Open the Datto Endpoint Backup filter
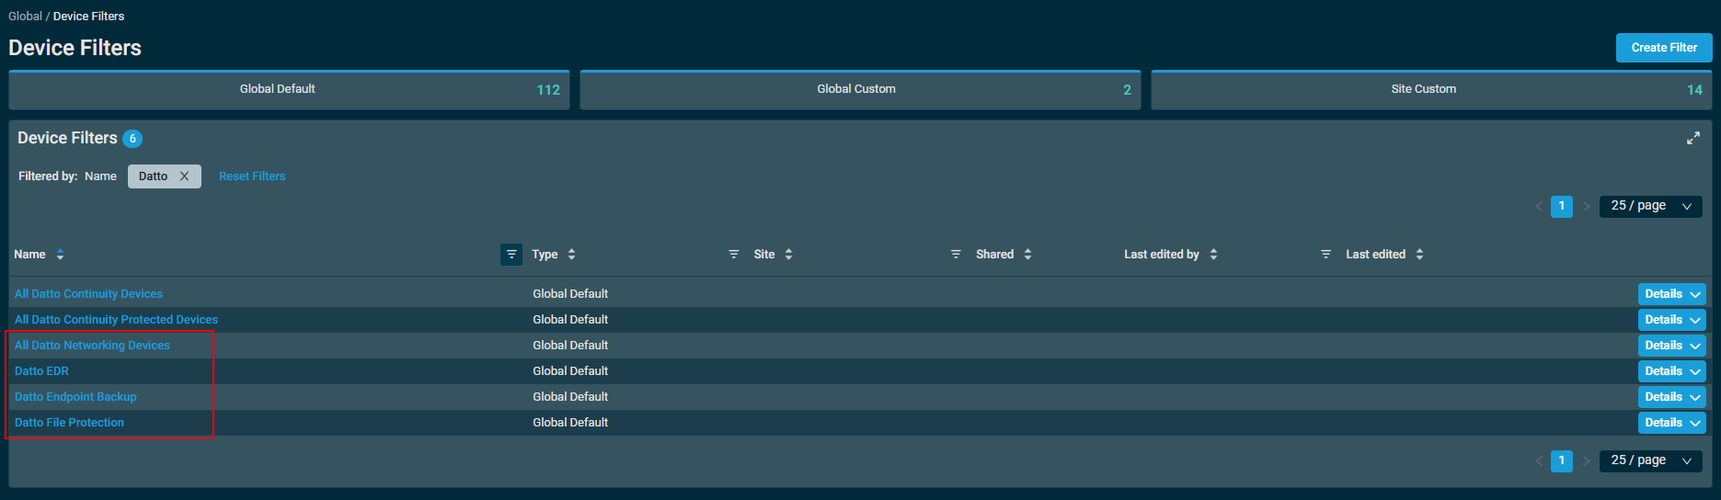 [x=75, y=397]
